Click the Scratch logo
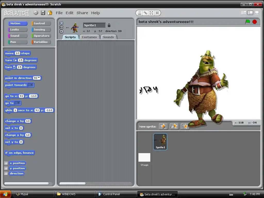The width and height of the screenshot is (264, 198). [16, 13]
